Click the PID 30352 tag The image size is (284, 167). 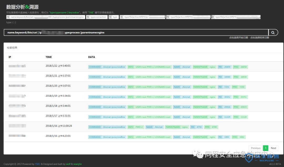point(224,97)
